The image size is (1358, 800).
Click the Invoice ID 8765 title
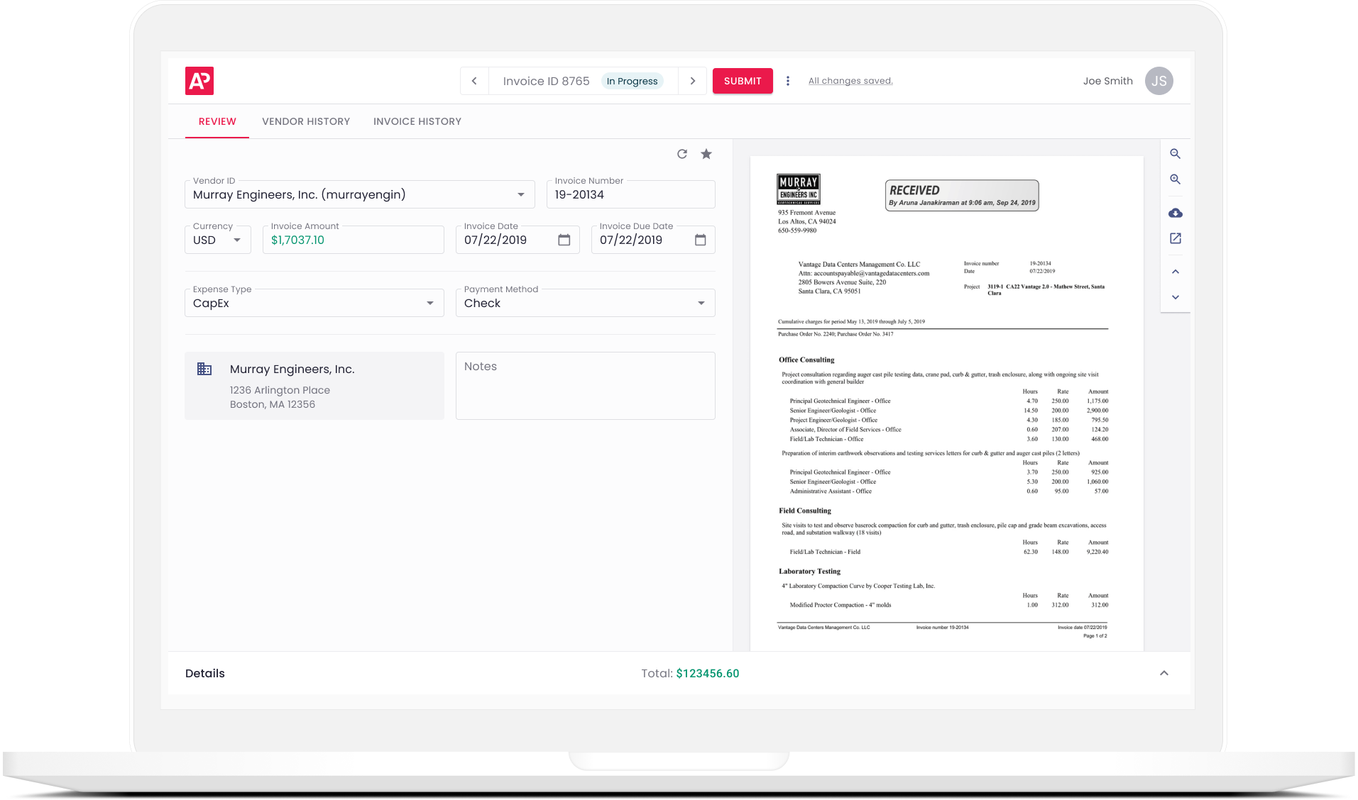click(546, 81)
